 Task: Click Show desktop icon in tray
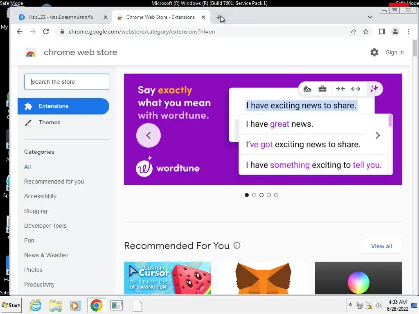click(414, 305)
